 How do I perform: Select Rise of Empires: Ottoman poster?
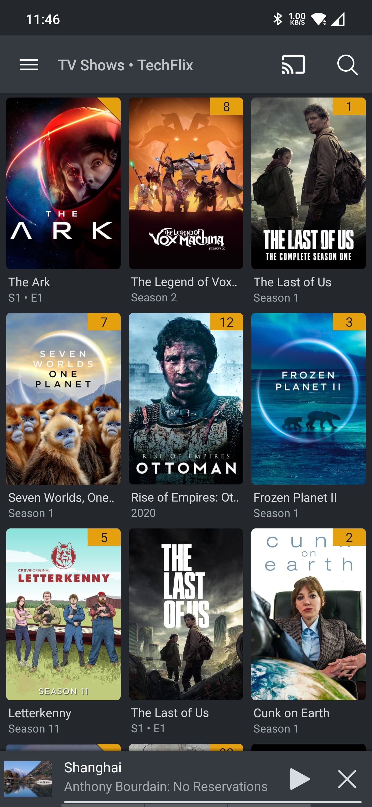186,399
